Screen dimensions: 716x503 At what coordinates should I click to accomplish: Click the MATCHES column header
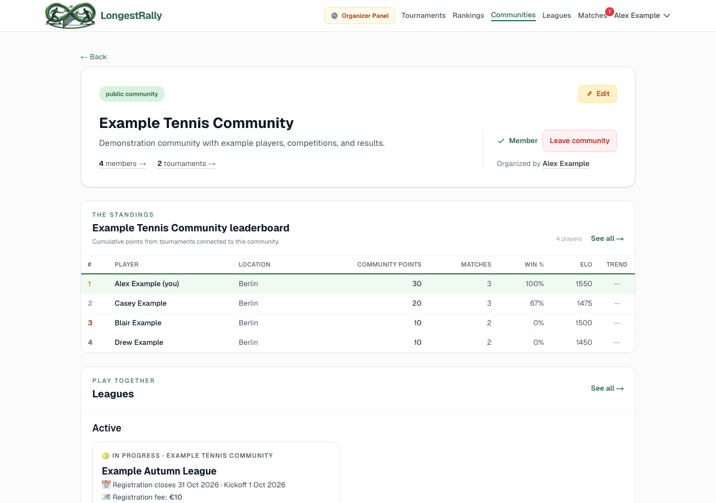[476, 265]
